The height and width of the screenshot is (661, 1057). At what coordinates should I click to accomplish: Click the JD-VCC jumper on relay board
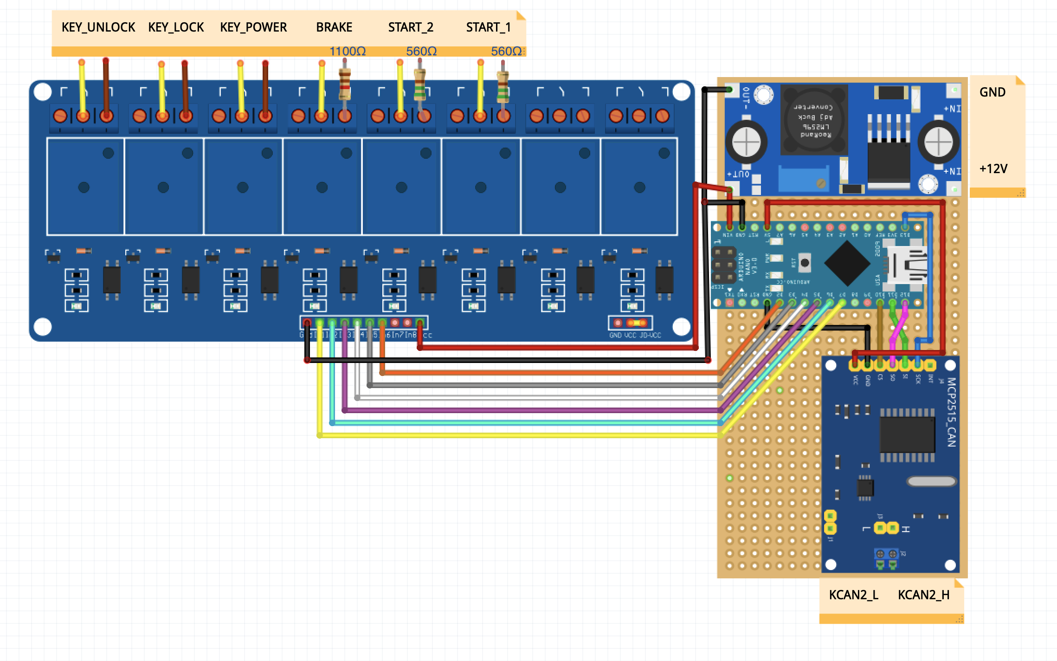[637, 323]
